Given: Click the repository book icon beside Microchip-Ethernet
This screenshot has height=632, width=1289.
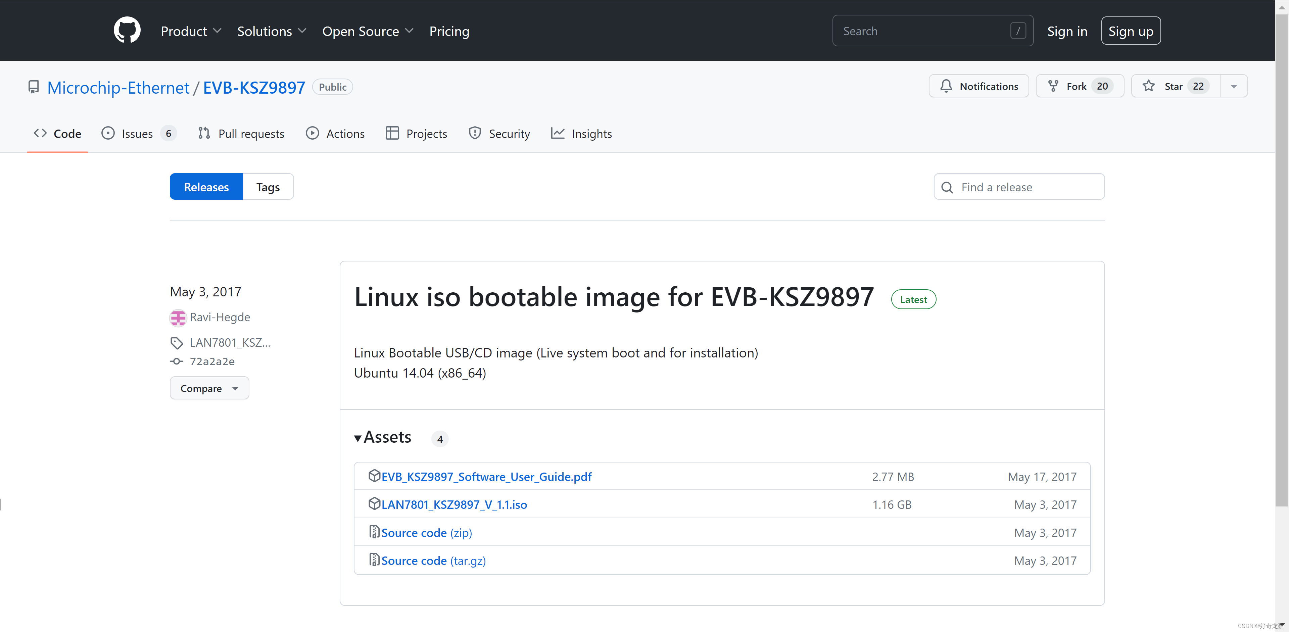Looking at the screenshot, I should pos(34,87).
